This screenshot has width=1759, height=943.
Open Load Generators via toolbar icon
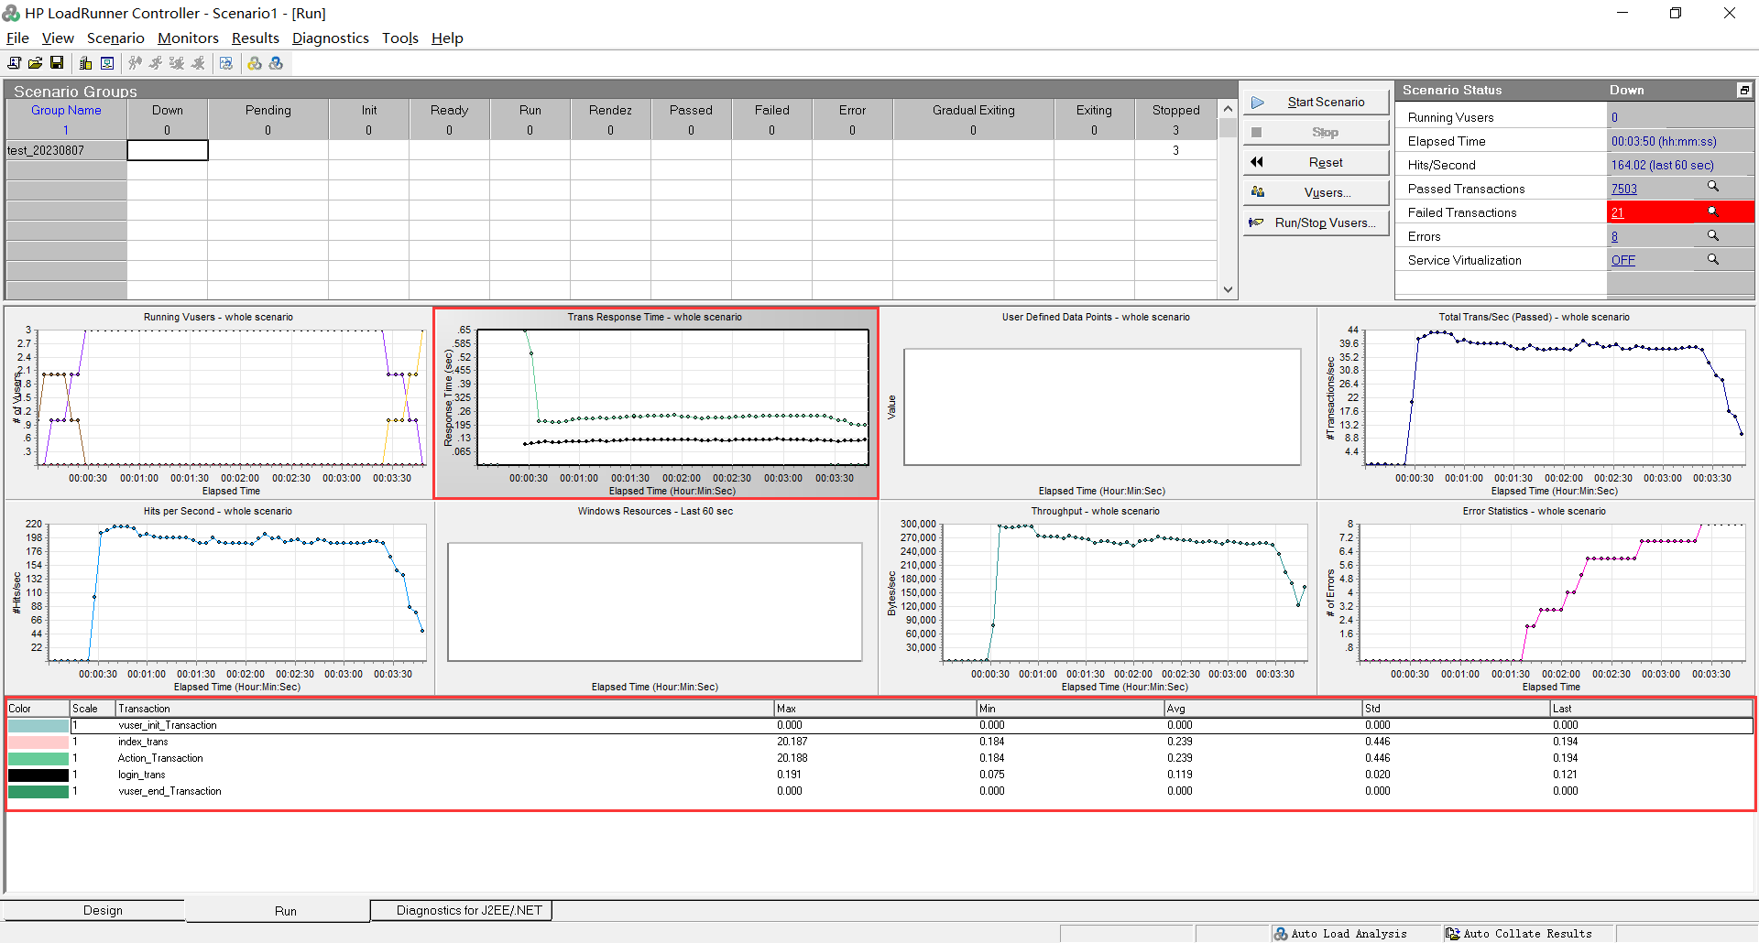pyautogui.click(x=85, y=63)
